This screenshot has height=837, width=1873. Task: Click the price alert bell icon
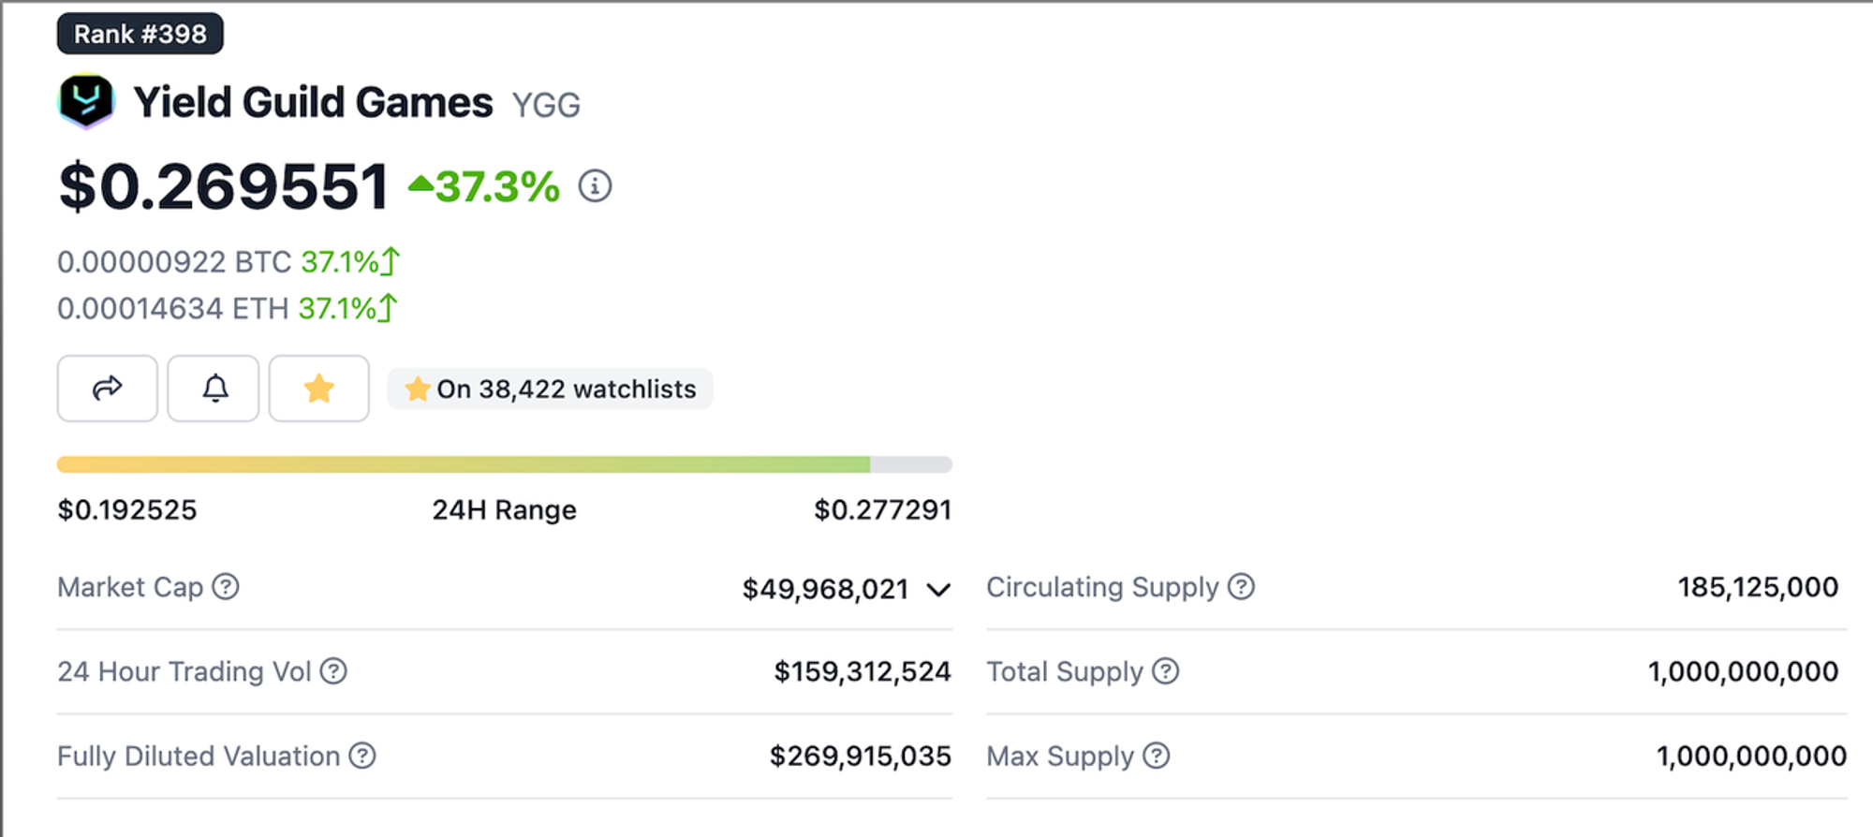click(x=214, y=389)
